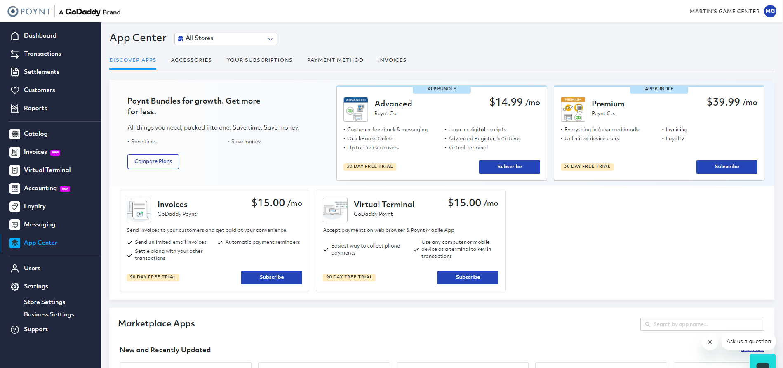Open the Invoices tab in App Center
The image size is (783, 368).
(392, 60)
